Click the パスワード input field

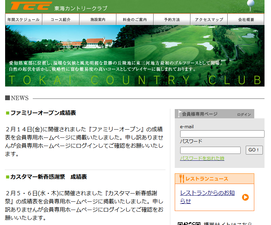pos(210,150)
